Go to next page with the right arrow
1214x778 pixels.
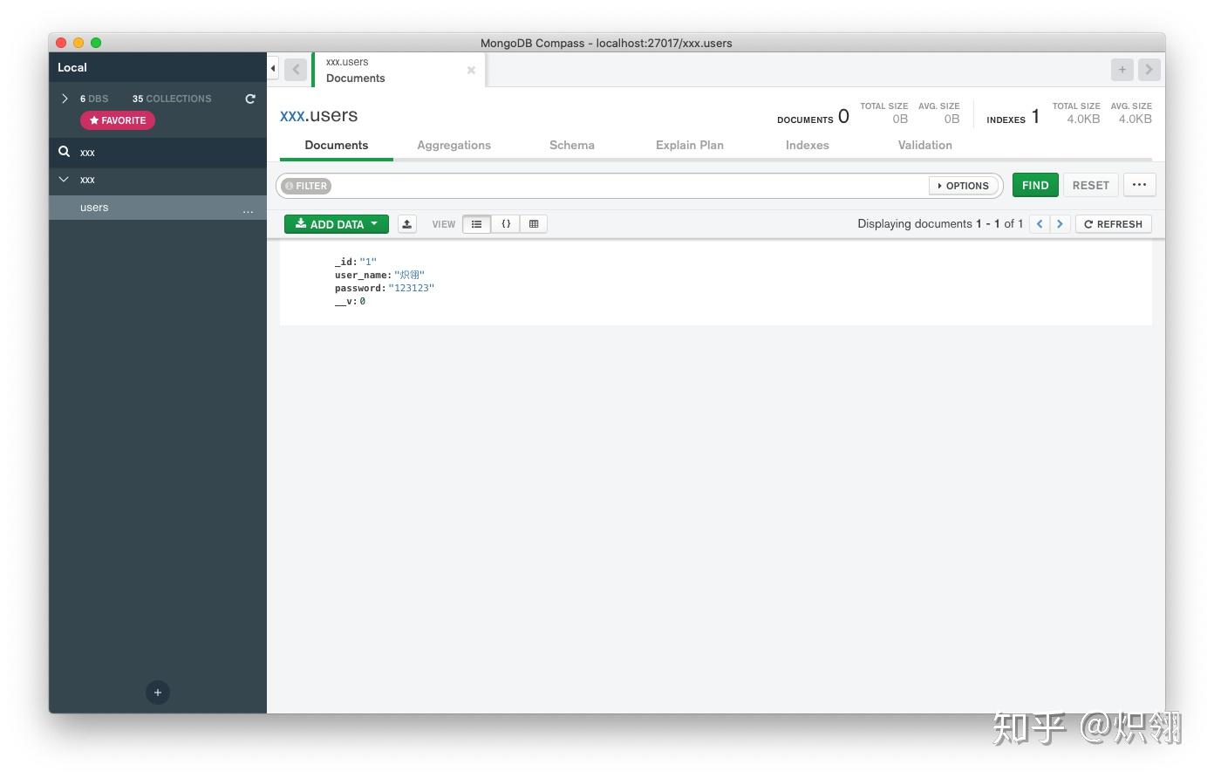pyautogui.click(x=1060, y=223)
